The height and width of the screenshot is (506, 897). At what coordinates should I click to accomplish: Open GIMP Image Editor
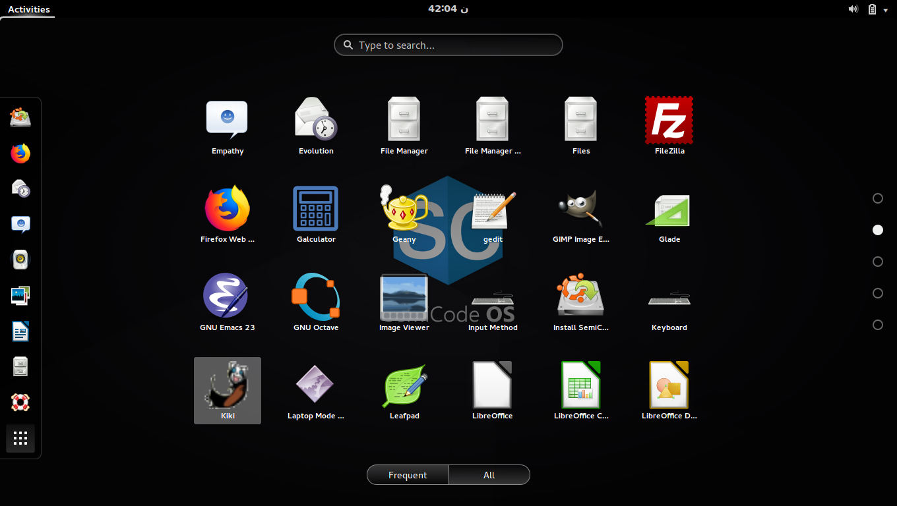(x=581, y=214)
